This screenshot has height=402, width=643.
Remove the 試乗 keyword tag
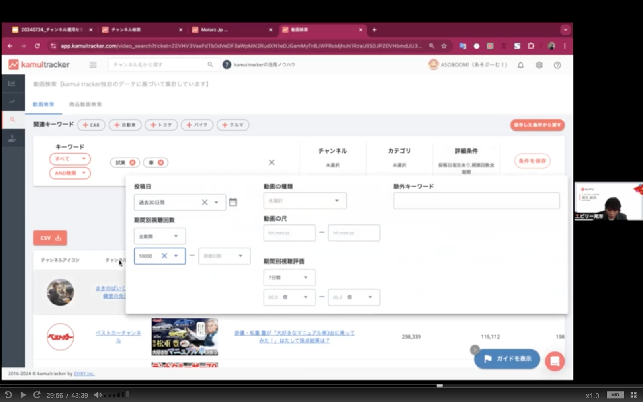[x=132, y=162]
